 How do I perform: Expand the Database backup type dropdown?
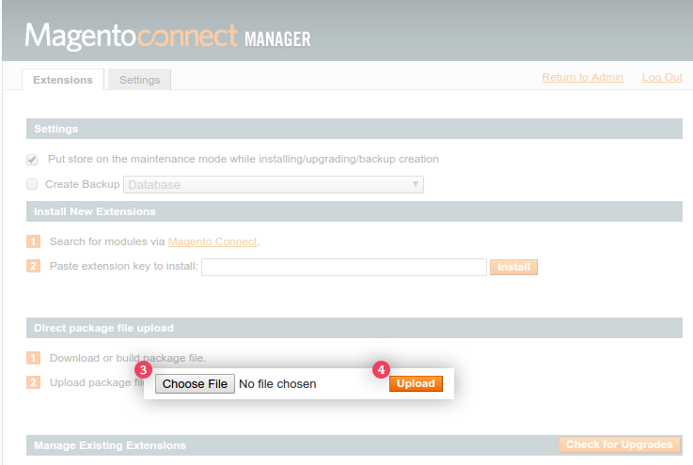pos(273,184)
